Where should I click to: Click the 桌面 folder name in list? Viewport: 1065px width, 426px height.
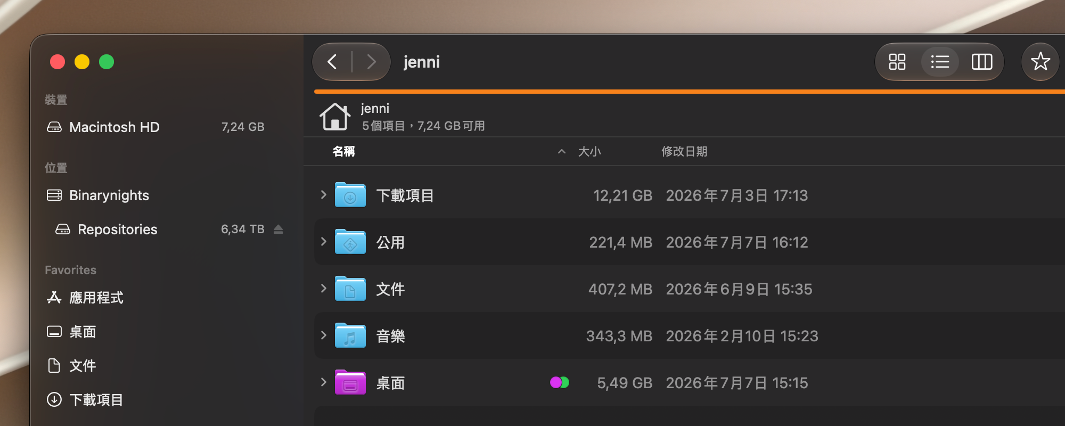(x=390, y=383)
